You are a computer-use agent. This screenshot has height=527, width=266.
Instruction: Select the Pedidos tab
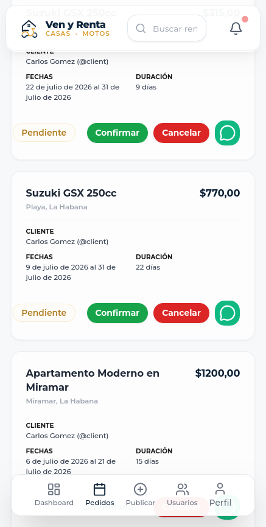pyautogui.click(x=100, y=495)
